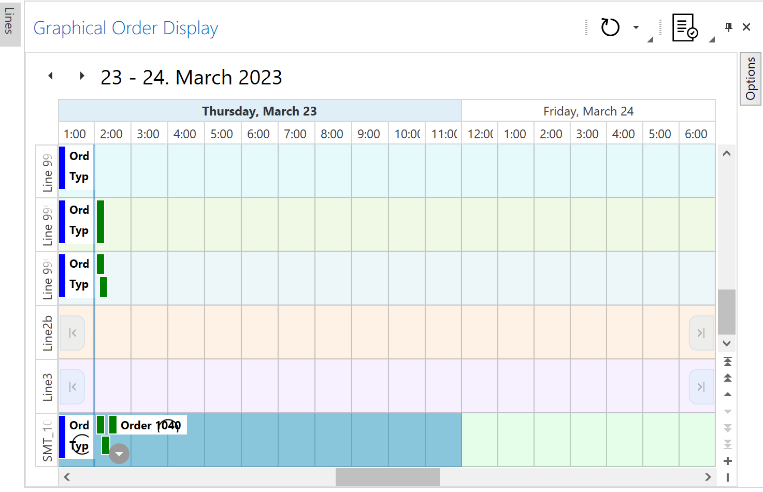Screen dimensions: 763x492
Task: Navigate to previous date range
Action: click(51, 76)
